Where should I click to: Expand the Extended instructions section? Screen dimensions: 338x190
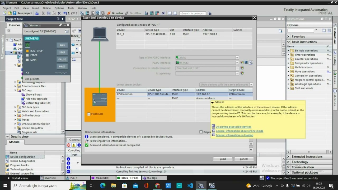point(288,157)
